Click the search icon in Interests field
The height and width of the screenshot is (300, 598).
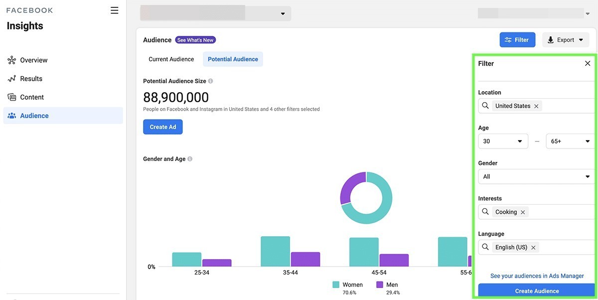tap(485, 212)
